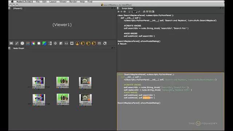Open the Nuke5.2v1b15 application menu
The height and width of the screenshot is (131, 233).
(x=24, y=1)
